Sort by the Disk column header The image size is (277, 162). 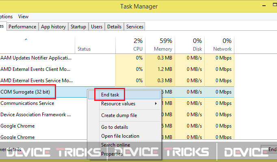click(190, 45)
